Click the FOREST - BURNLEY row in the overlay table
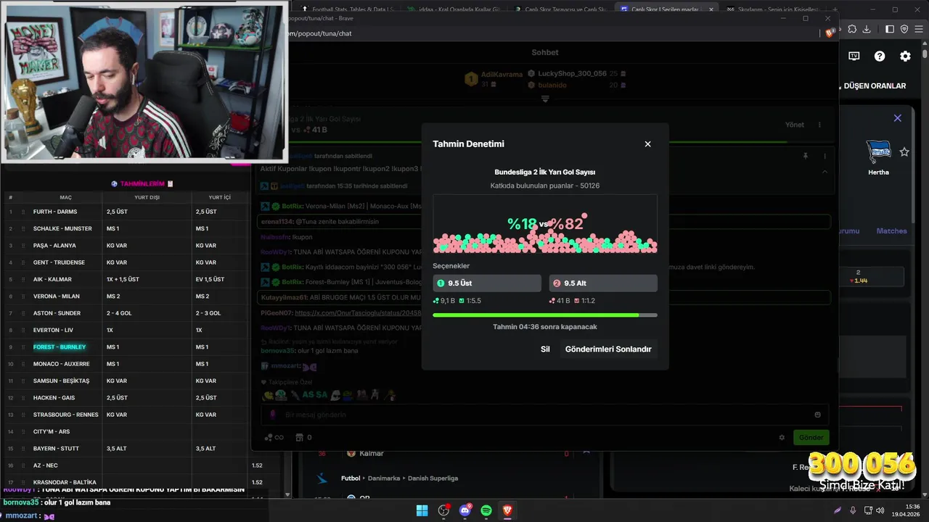The height and width of the screenshot is (522, 929). pyautogui.click(x=125, y=347)
